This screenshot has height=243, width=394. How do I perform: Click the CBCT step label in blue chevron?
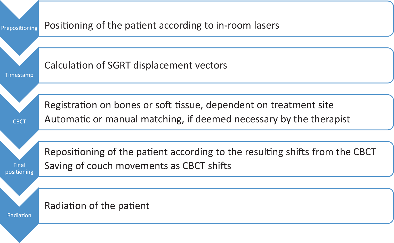pos(19,122)
